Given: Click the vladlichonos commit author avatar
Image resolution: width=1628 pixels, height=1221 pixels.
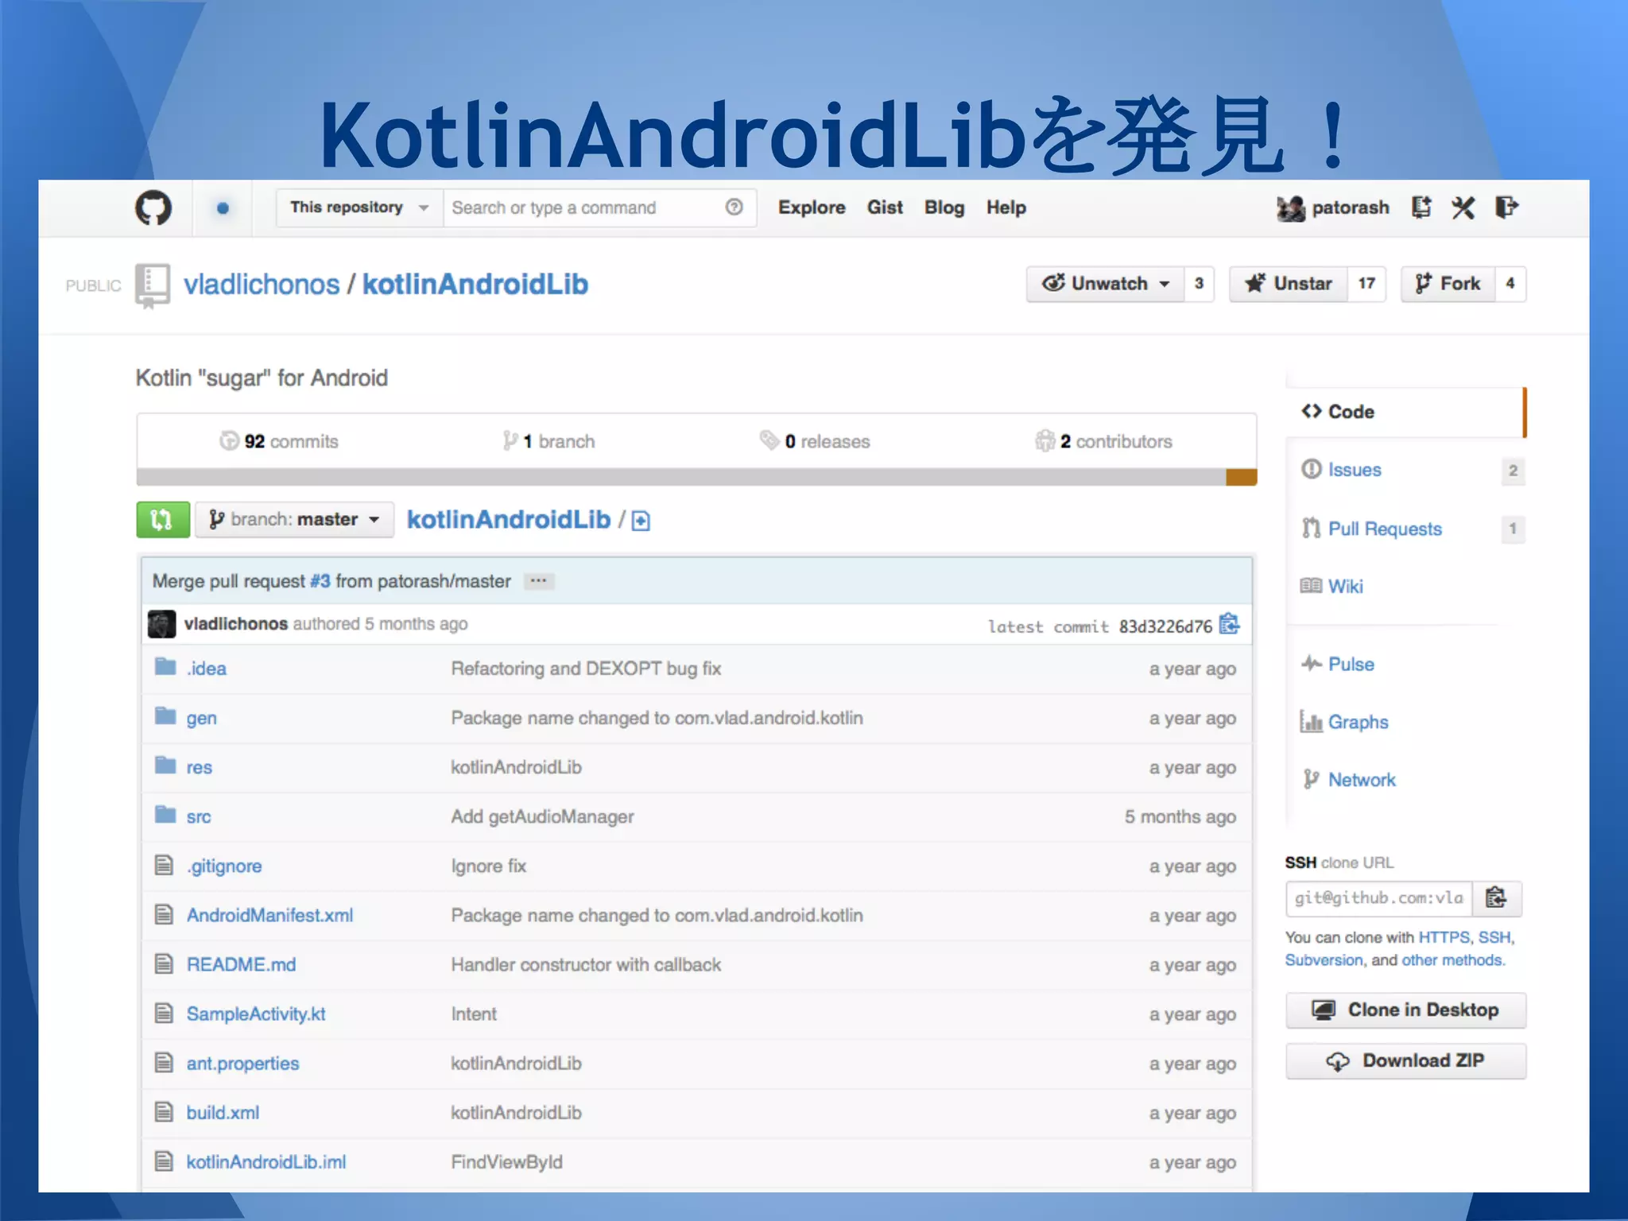Looking at the screenshot, I should click(x=162, y=624).
